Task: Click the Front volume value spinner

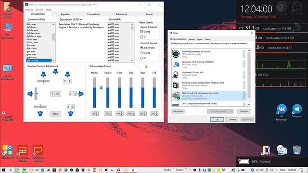Action: tap(119, 114)
